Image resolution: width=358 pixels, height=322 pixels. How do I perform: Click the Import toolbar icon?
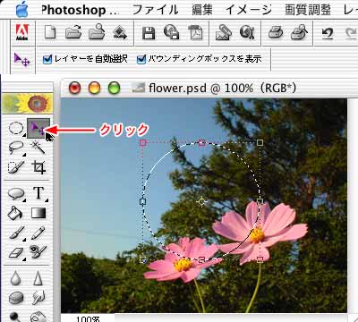[x=120, y=32]
